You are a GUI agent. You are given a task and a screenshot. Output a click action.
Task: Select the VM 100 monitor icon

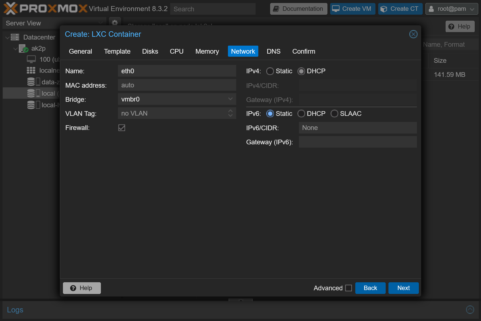click(31, 59)
